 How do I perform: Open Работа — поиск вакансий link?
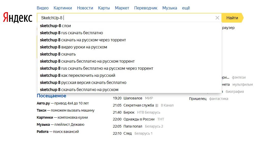[58, 132]
